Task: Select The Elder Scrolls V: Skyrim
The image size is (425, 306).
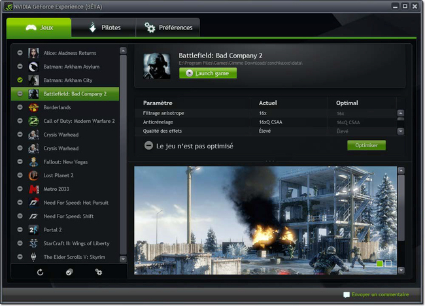Action: [65, 257]
